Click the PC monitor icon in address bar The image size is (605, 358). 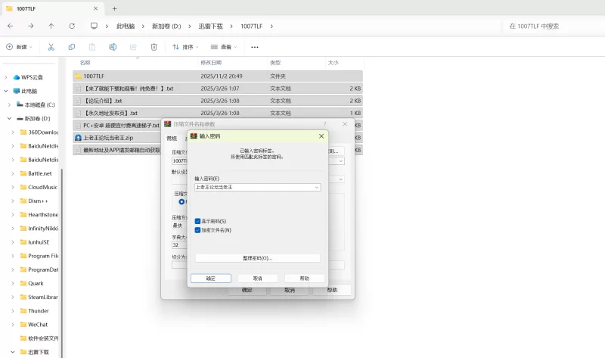[94, 26]
